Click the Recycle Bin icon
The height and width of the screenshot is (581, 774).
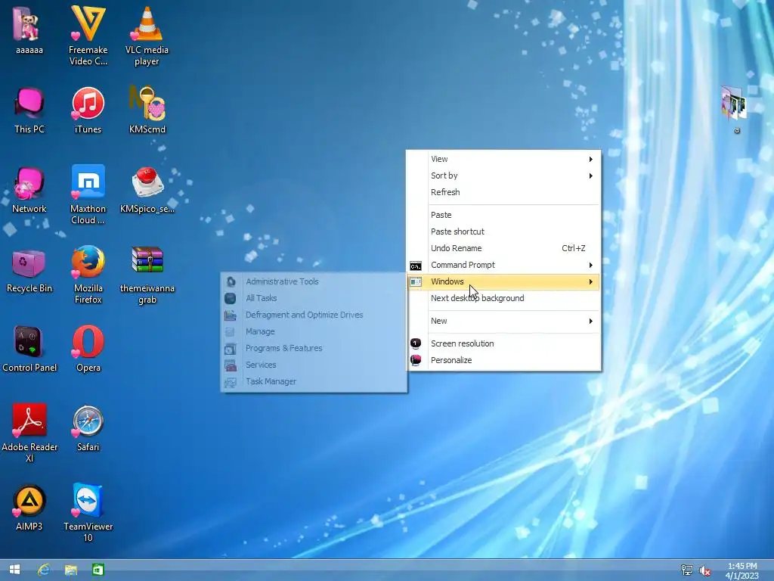coord(29,270)
